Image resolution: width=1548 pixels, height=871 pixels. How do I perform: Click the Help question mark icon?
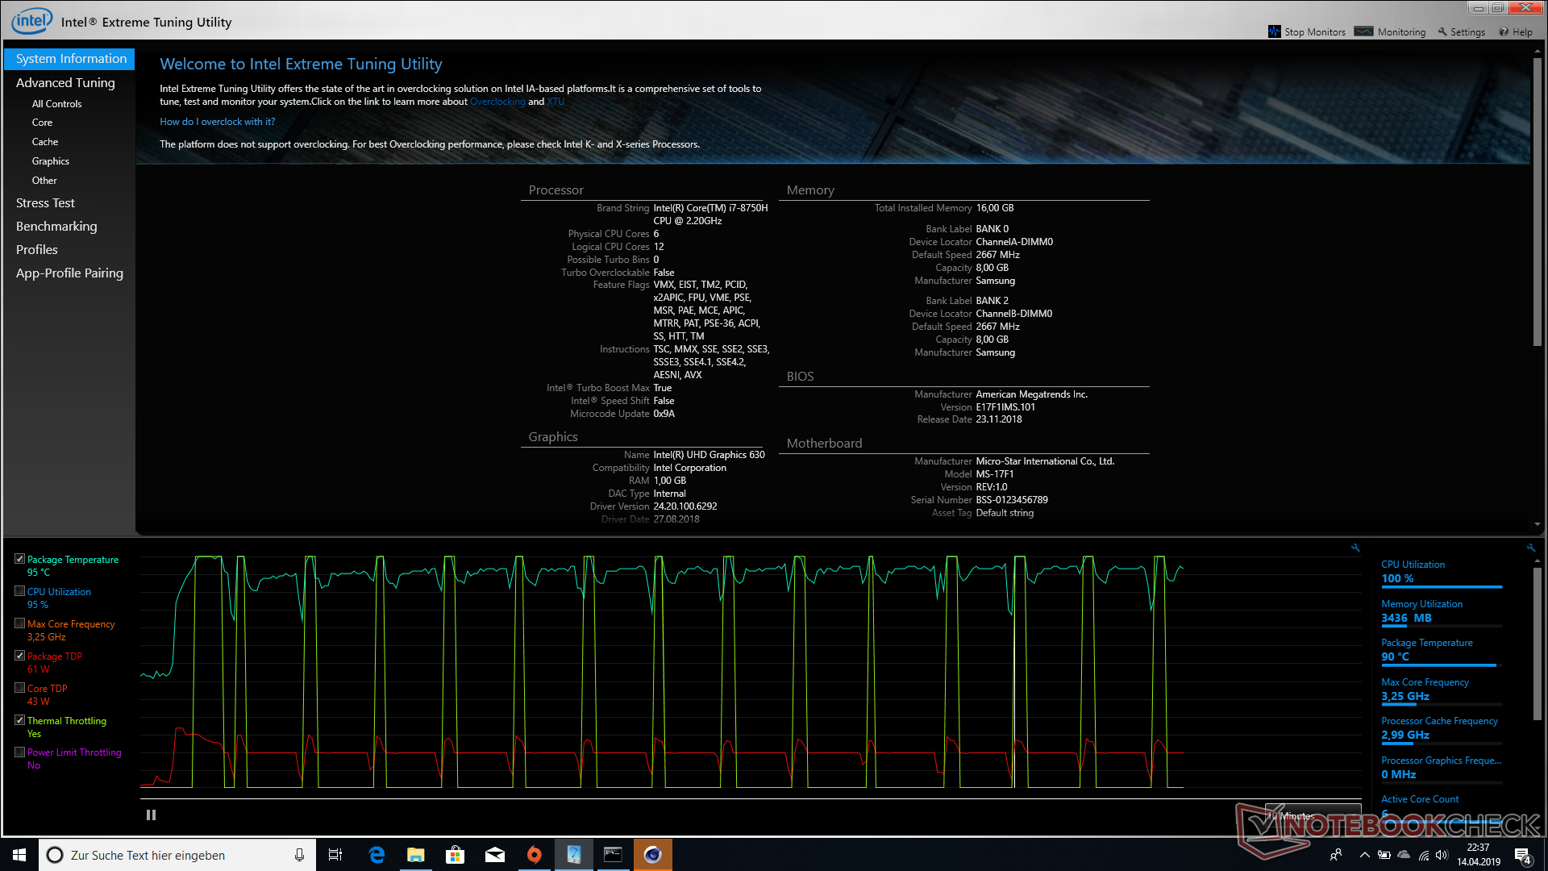1504,31
